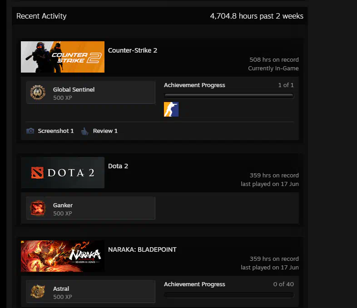Click the 4,704.8 hours past 2 weeks text
The width and height of the screenshot is (357, 308).
[x=257, y=16]
